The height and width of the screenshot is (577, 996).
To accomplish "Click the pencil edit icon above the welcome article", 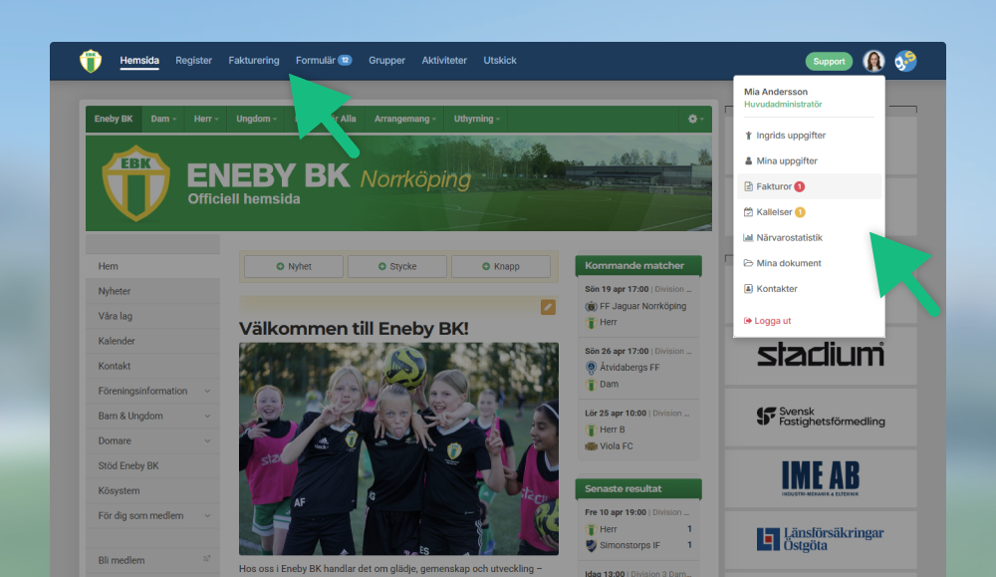I will pos(548,307).
